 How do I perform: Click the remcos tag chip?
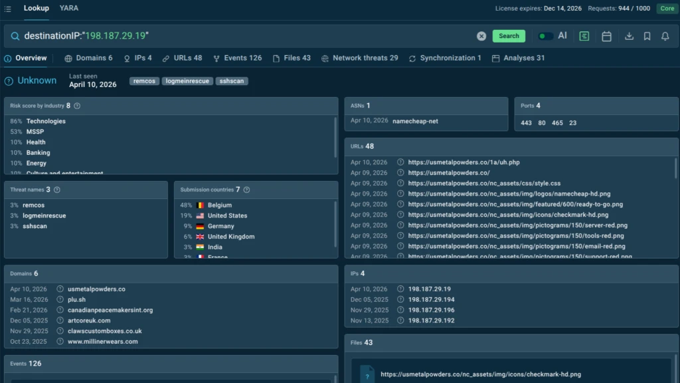143,81
